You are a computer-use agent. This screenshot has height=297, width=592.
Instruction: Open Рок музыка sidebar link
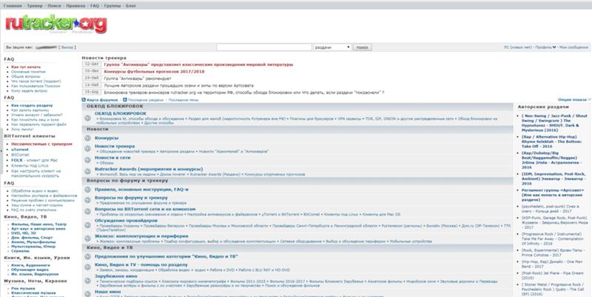[x=23, y=288]
